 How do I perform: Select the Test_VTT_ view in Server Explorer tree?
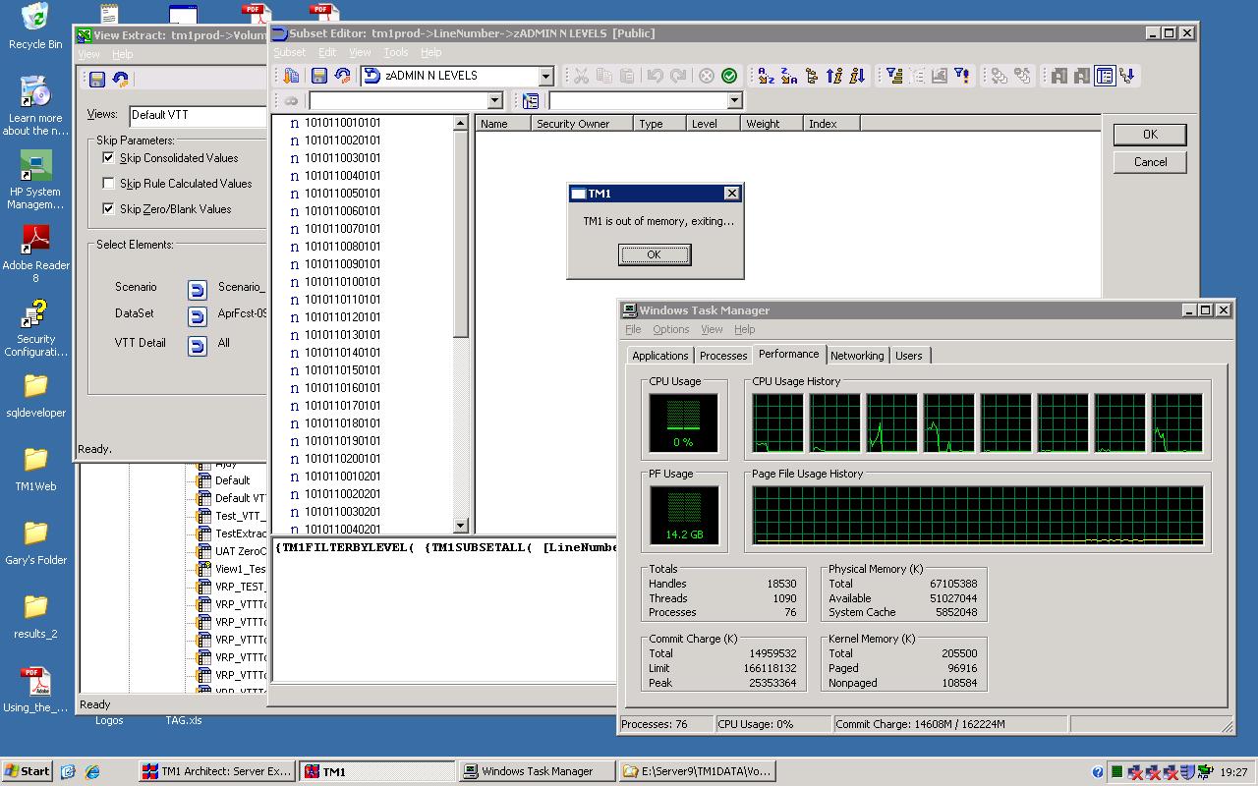click(240, 516)
